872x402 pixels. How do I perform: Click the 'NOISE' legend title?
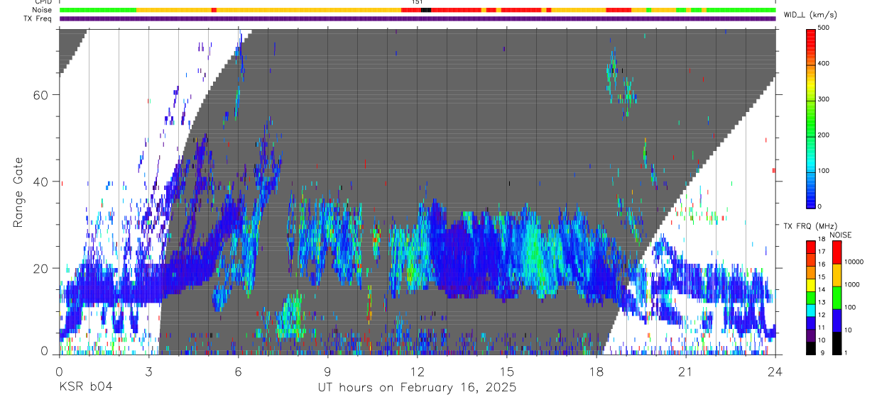841,235
